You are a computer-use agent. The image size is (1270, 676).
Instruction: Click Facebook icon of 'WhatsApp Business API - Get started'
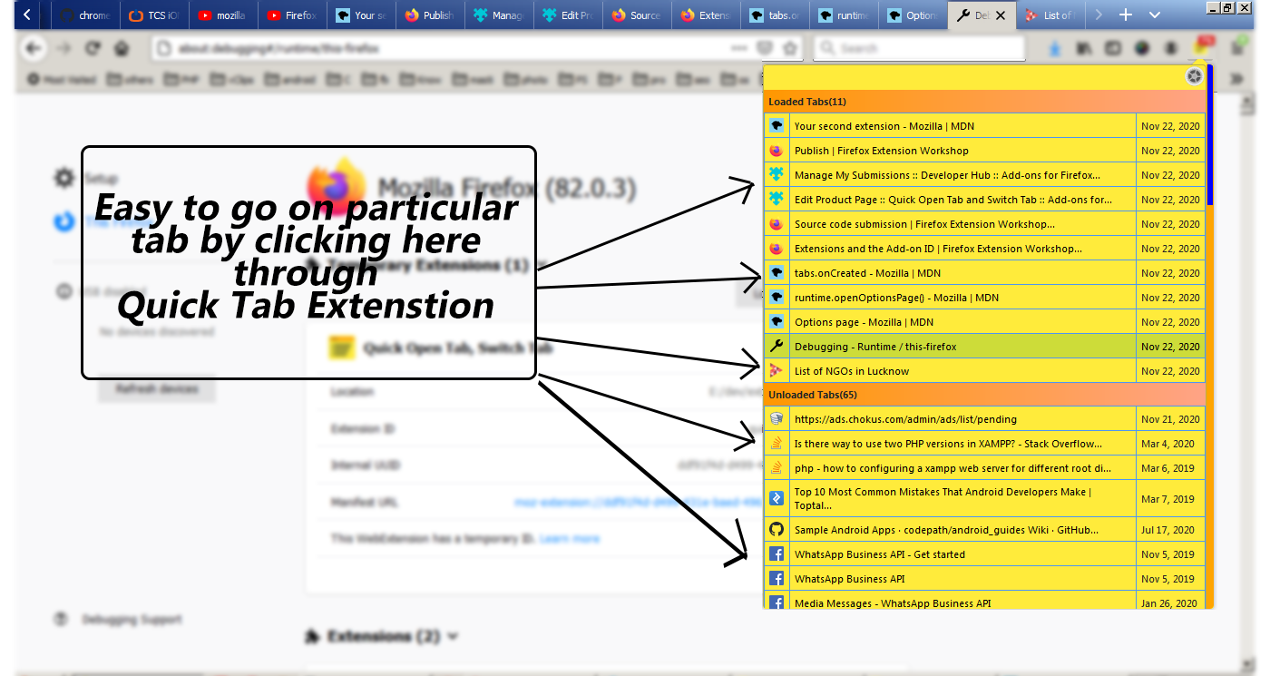coord(777,554)
